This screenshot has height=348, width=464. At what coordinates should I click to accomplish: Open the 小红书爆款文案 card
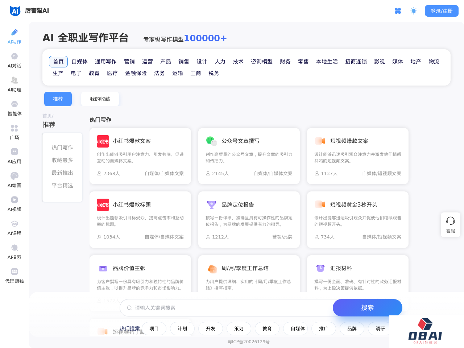tap(140, 156)
